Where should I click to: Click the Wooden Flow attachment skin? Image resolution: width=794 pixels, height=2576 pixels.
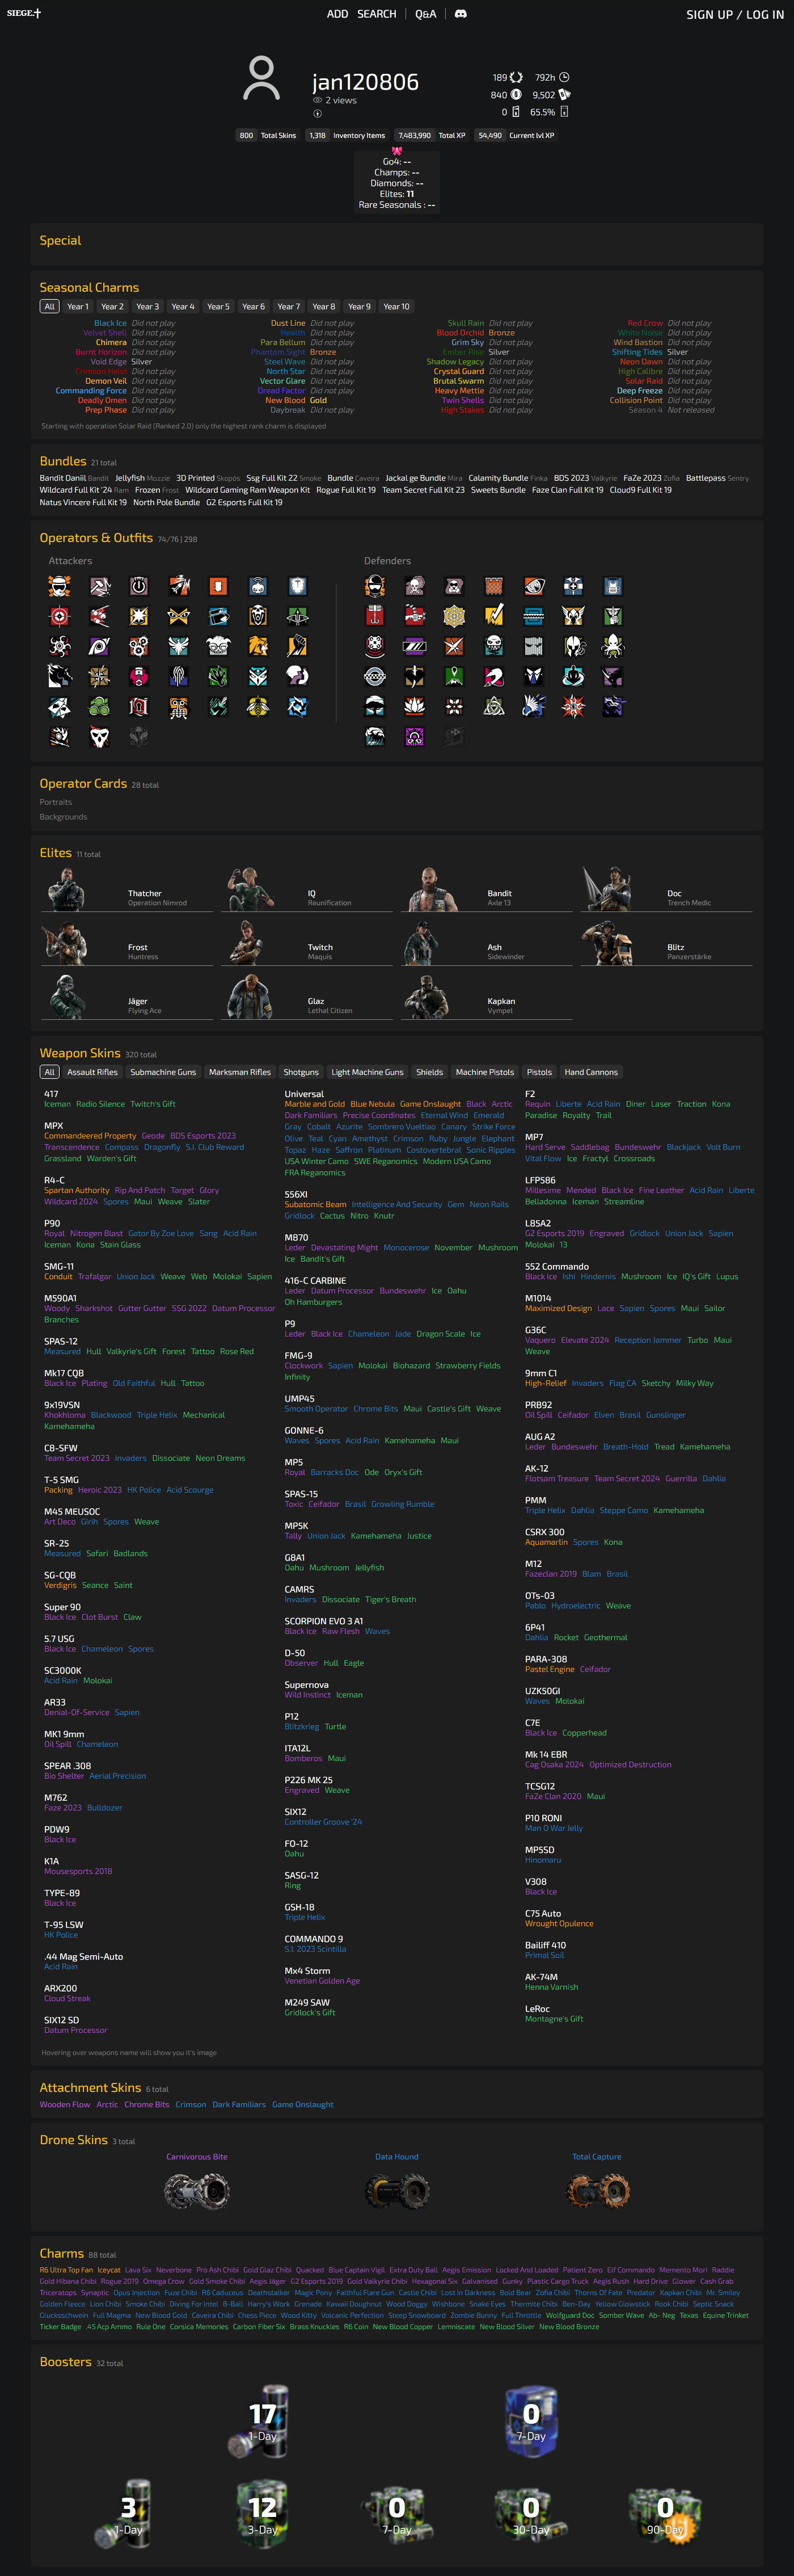[65, 2104]
